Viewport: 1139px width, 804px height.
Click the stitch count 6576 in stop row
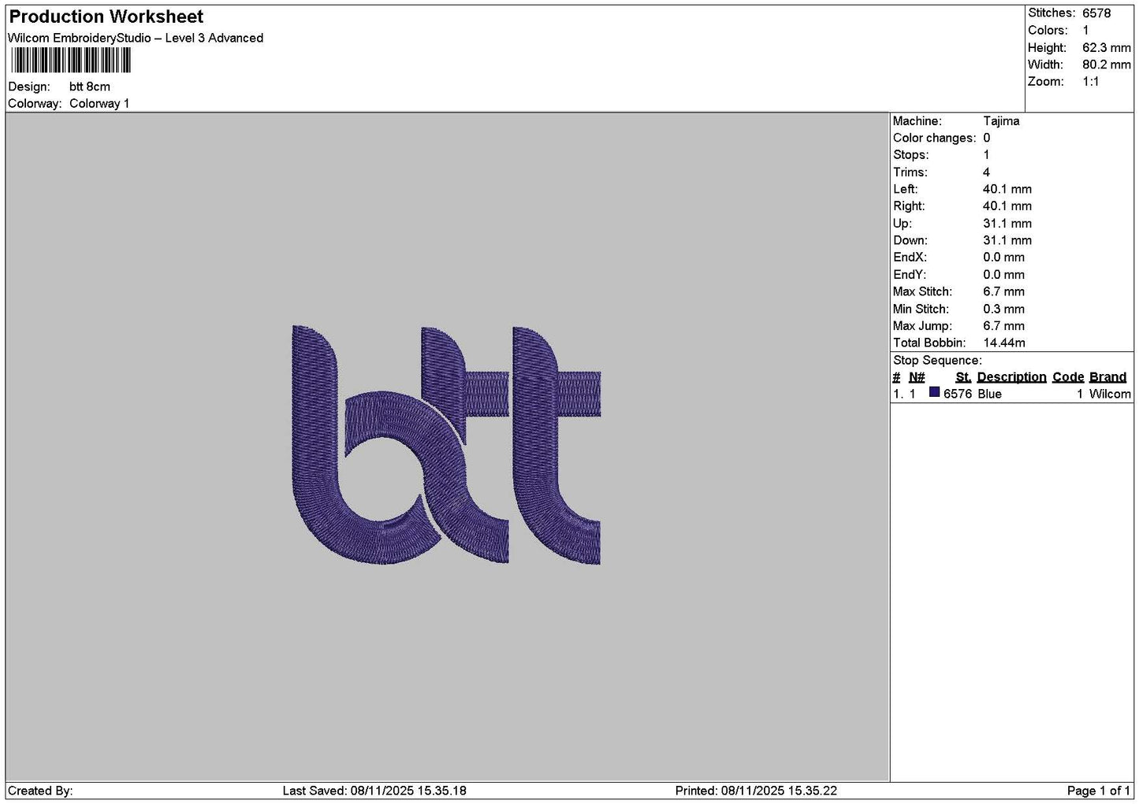[x=958, y=394]
